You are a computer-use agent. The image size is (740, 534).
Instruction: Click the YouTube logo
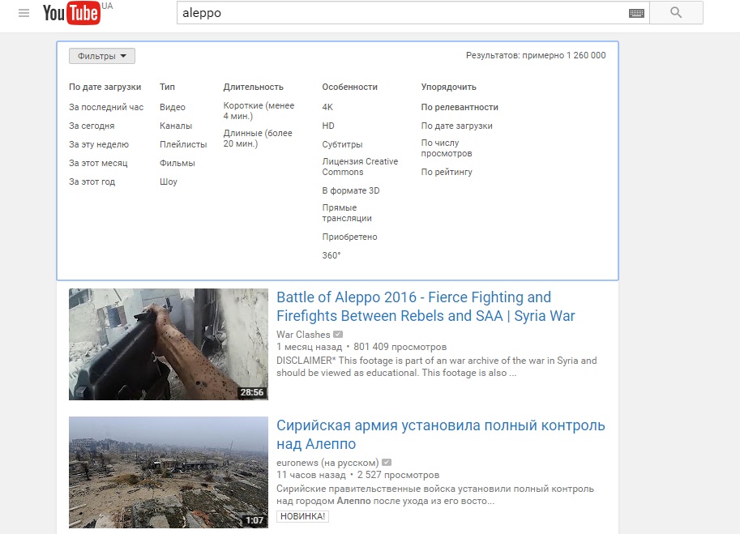click(x=71, y=13)
